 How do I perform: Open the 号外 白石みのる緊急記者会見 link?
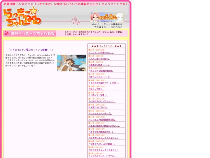pyautogui.click(x=101, y=71)
